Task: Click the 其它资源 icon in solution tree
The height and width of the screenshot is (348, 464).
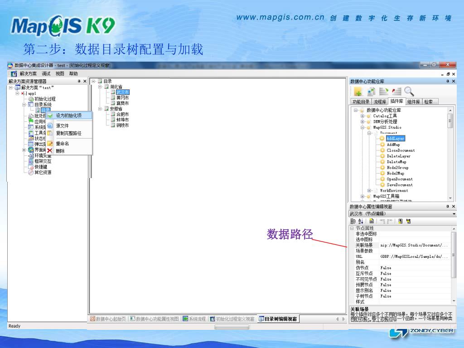Action: pyautogui.click(x=31, y=172)
